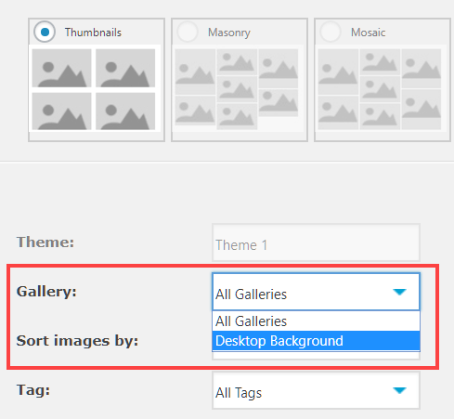Select the Mosaic radio button
454x419 pixels.
click(x=331, y=32)
